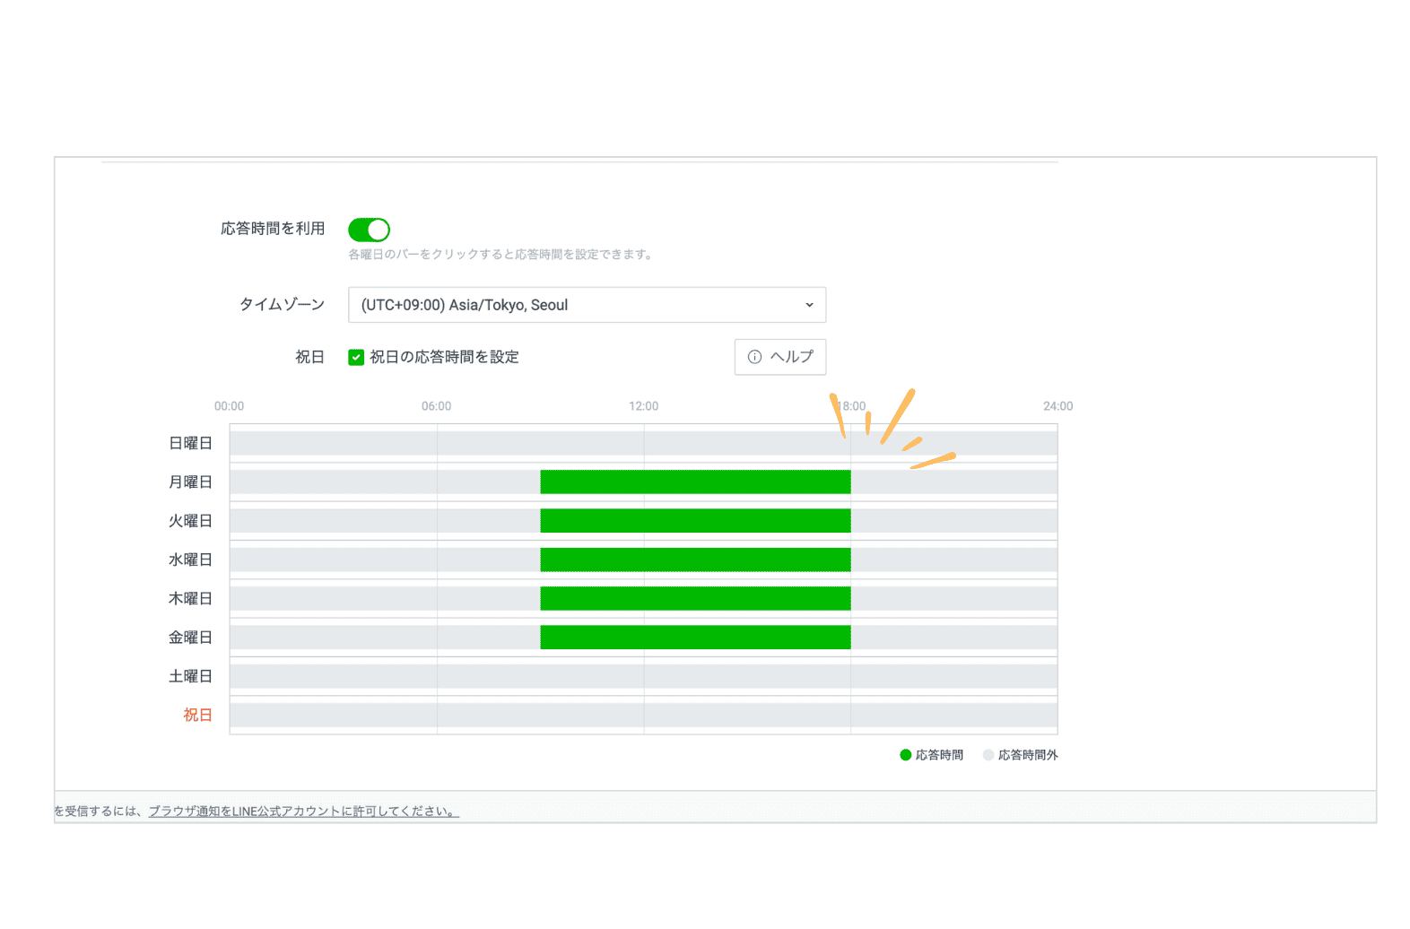
Task: Click the chevron arrow in timezone selector
Action: pyautogui.click(x=809, y=305)
